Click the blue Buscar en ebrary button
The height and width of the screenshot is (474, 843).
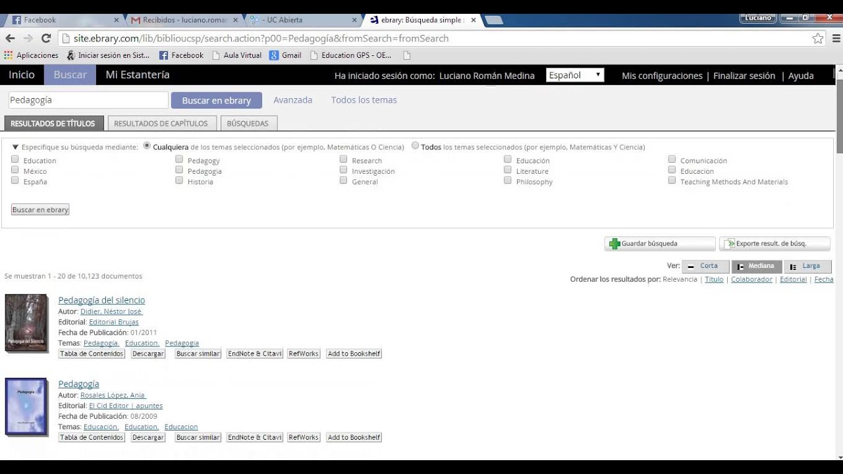pos(217,100)
